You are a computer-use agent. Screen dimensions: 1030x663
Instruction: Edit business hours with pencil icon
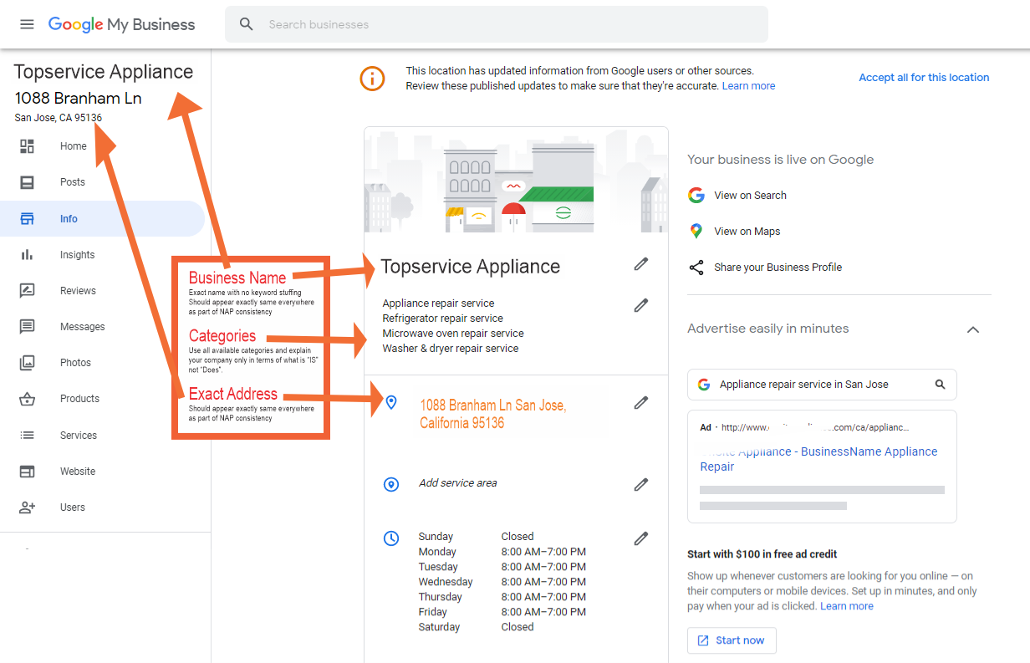641,538
